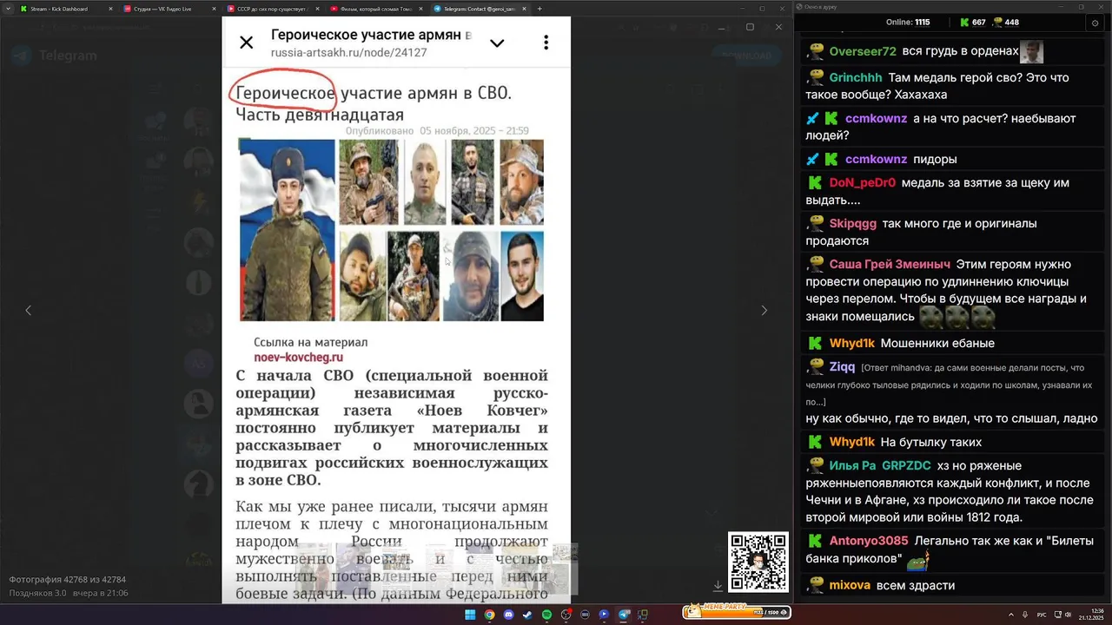Viewport: 1112px width, 625px height.
Task: Open Telegram from the taskbar
Action: pyautogui.click(x=624, y=615)
